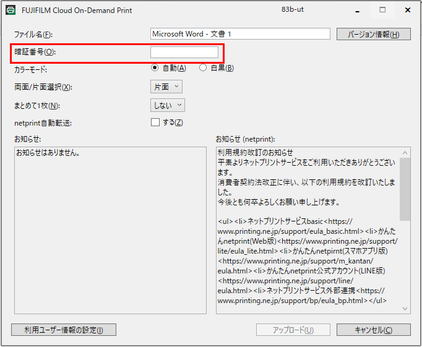Click the カラーモード: label
This screenshot has width=422, height=347.
30,70
